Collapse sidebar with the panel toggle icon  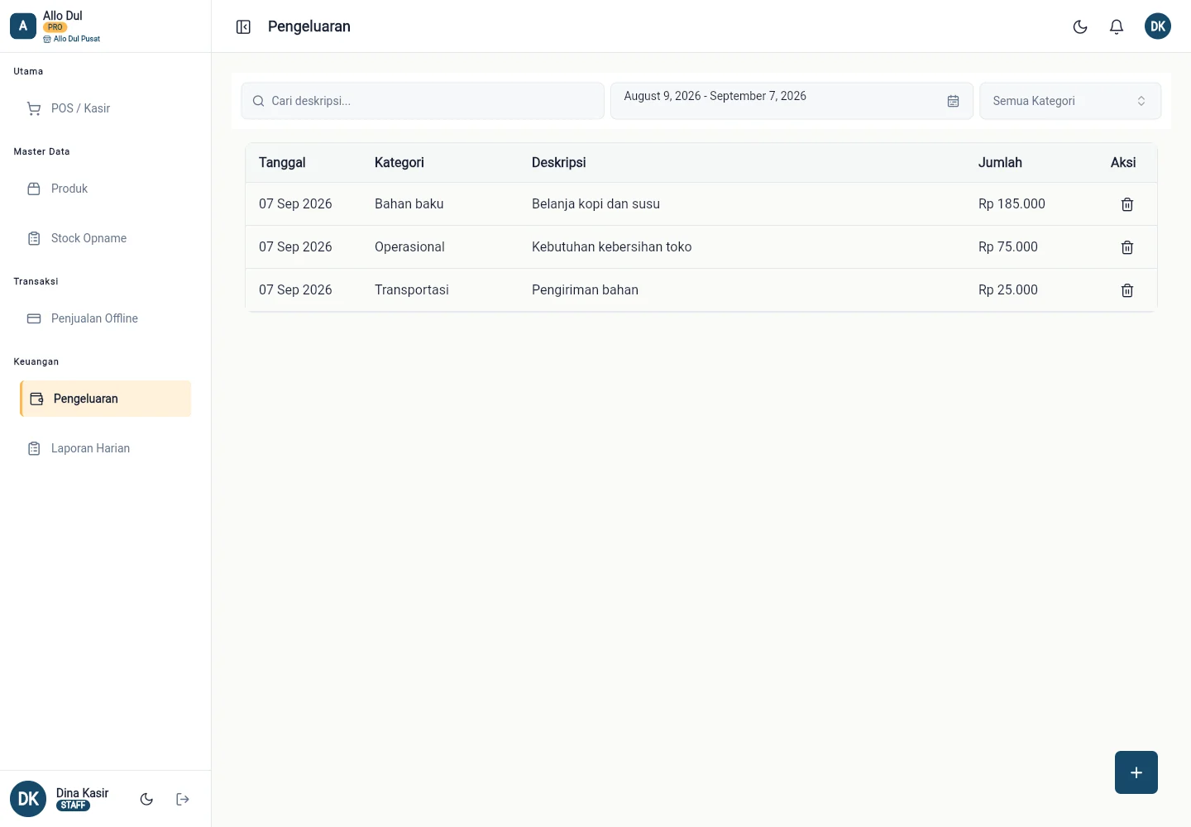point(243,27)
